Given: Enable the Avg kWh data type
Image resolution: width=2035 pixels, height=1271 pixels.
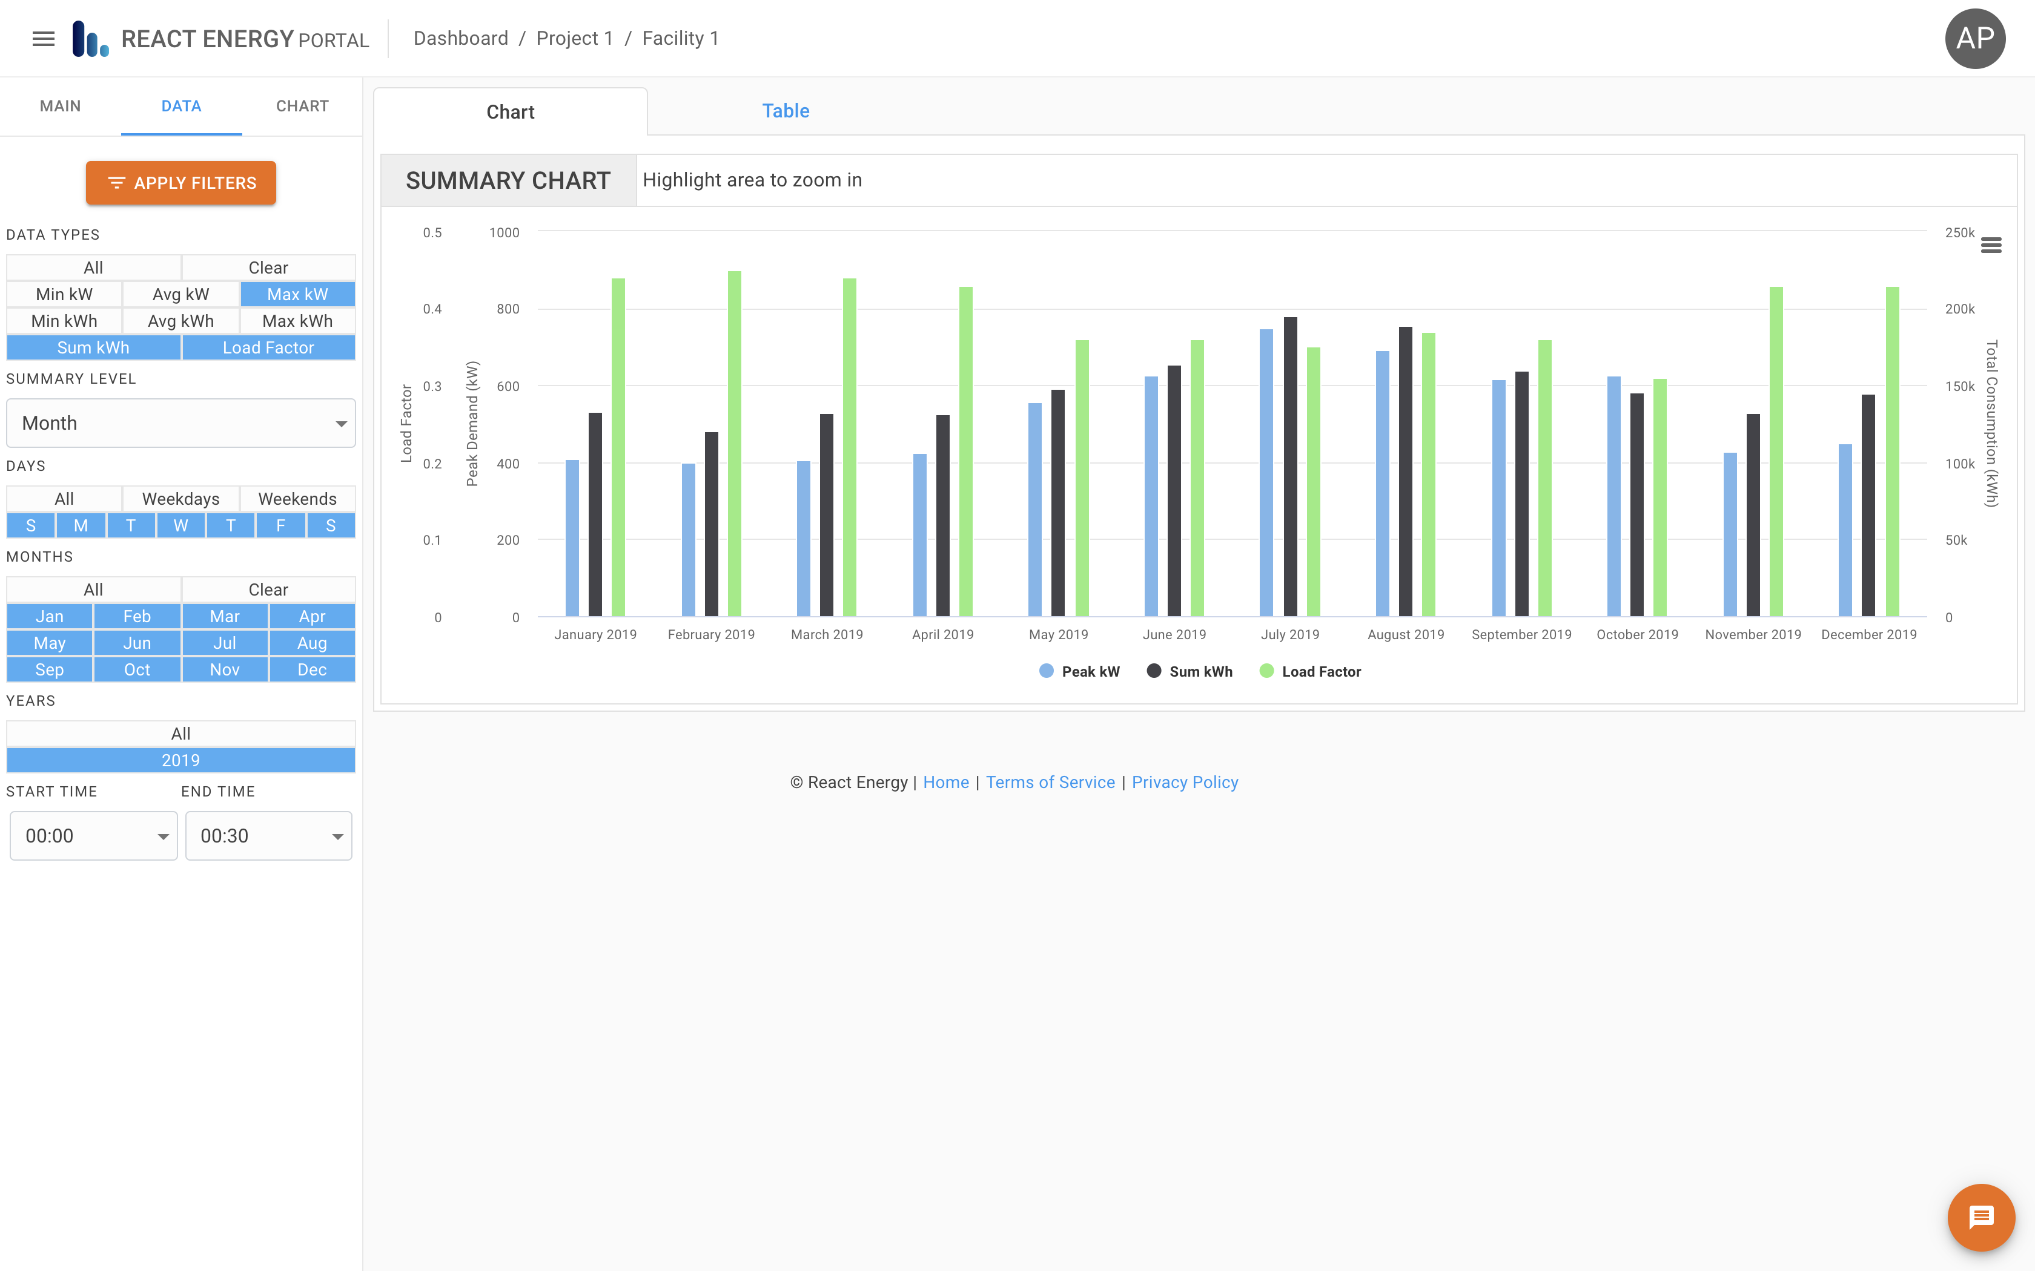Looking at the screenshot, I should click(x=180, y=320).
